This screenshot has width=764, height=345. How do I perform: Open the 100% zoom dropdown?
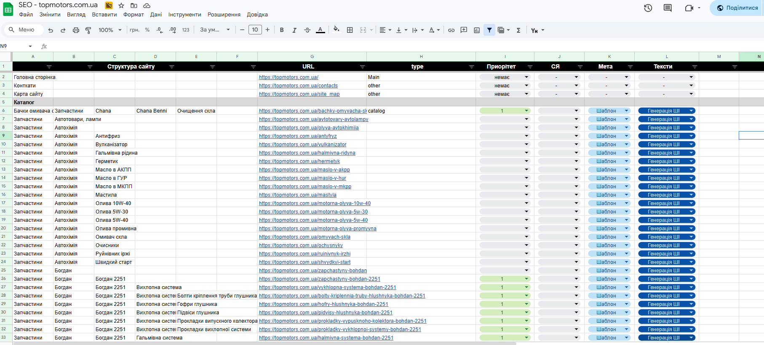pyautogui.click(x=110, y=30)
